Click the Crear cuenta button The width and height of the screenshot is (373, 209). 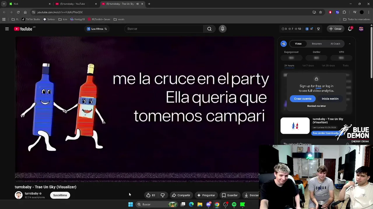(x=302, y=99)
